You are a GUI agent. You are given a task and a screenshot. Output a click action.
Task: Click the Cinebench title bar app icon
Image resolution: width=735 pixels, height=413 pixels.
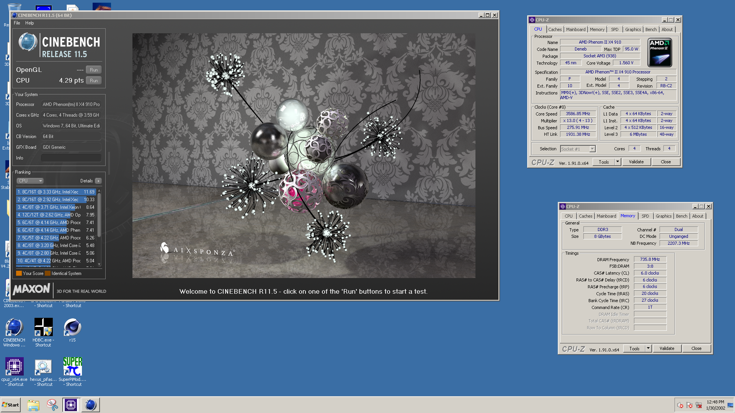pos(15,15)
